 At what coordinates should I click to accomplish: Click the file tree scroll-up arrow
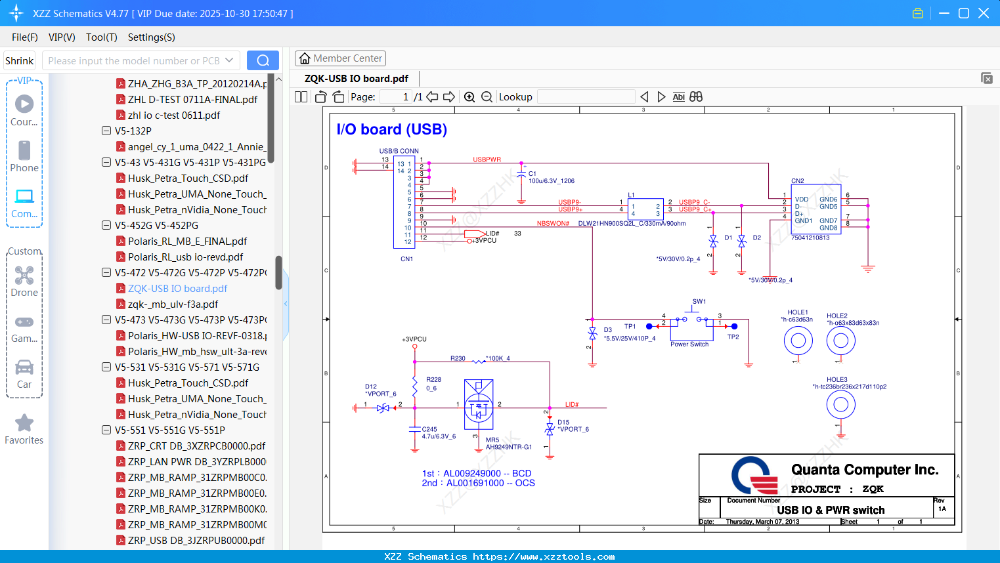coord(278,79)
